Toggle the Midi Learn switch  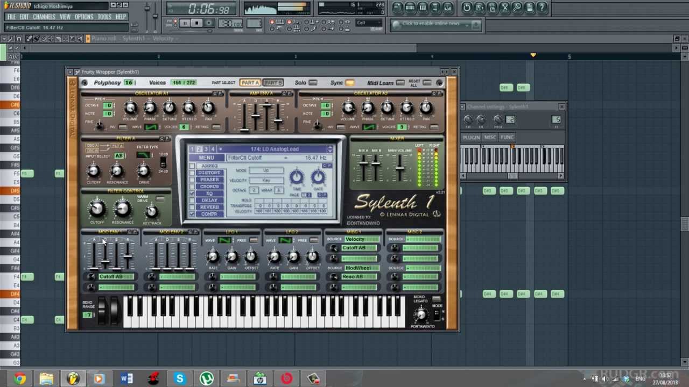tap(400, 83)
